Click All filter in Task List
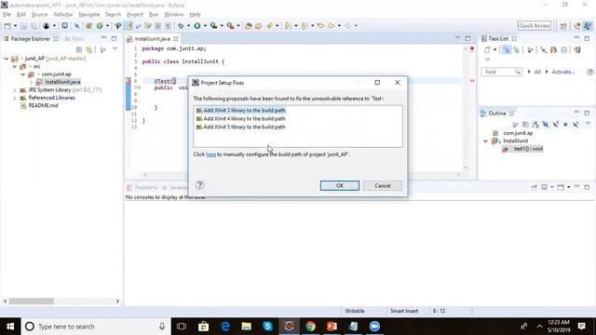Image resolution: width=596 pixels, height=335 pixels. (x=537, y=72)
